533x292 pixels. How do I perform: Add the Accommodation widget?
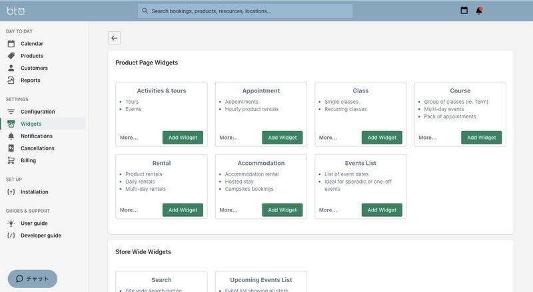(x=282, y=210)
